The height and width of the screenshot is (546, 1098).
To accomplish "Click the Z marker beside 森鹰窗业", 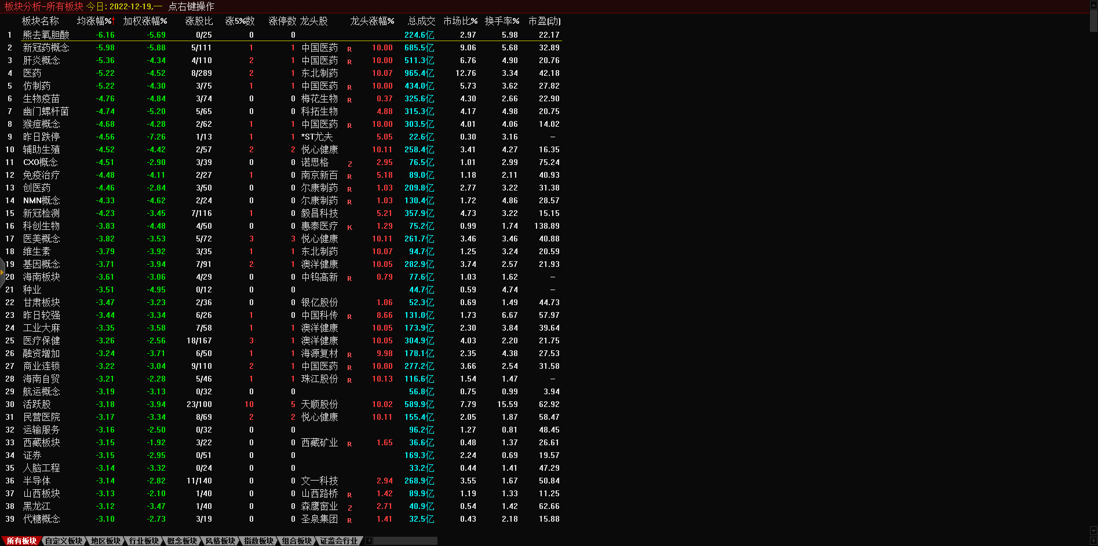I will 349,507.
